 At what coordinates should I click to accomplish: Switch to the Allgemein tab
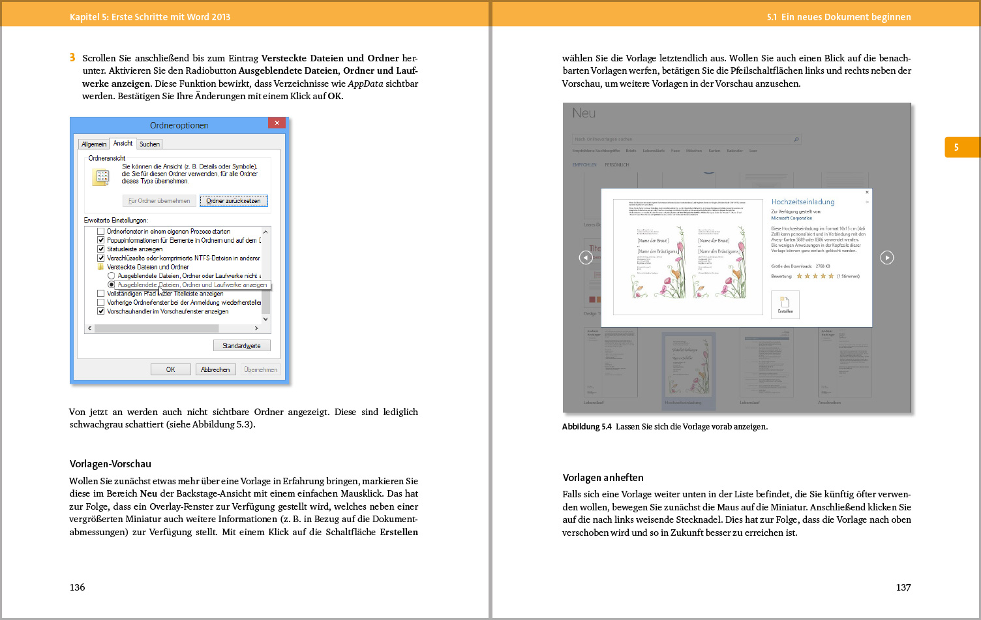pyautogui.click(x=94, y=144)
